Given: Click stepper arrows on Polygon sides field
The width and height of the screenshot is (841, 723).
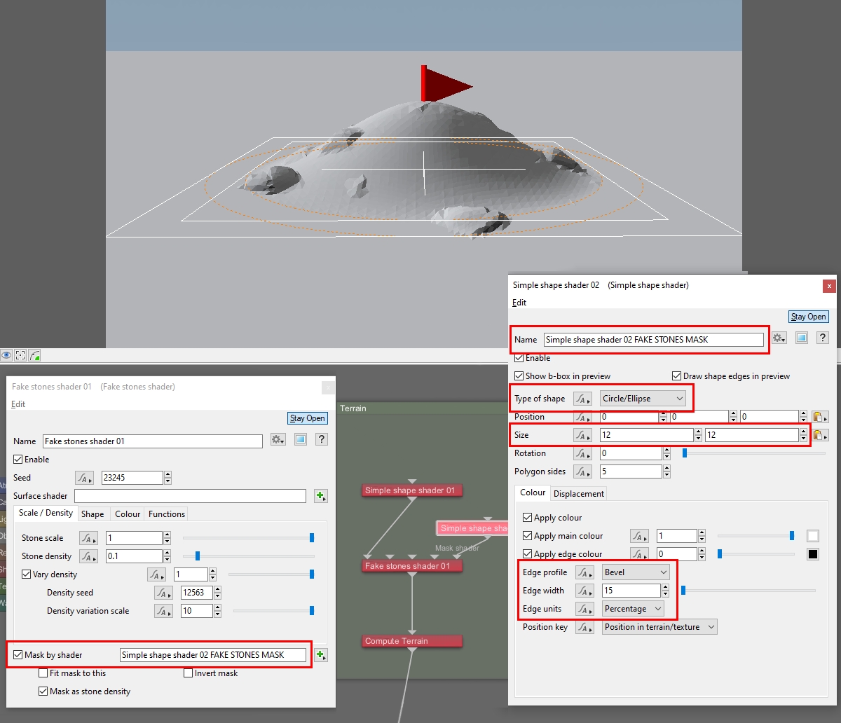Looking at the screenshot, I should 666,471.
